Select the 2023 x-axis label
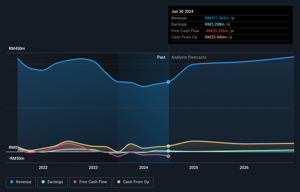300x192 pixels. coord(93,167)
